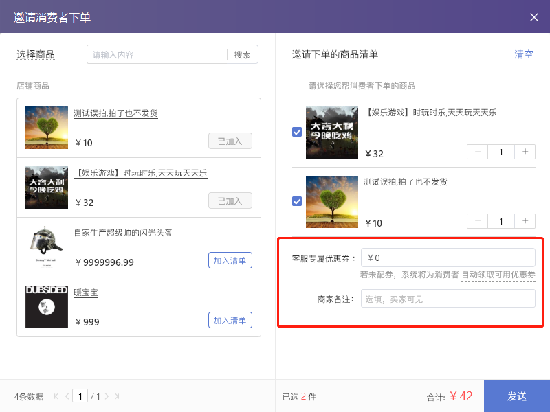Open product link 【娱乐游戏】时玩时乐 in shop list
The width and height of the screenshot is (550, 412).
click(x=140, y=173)
